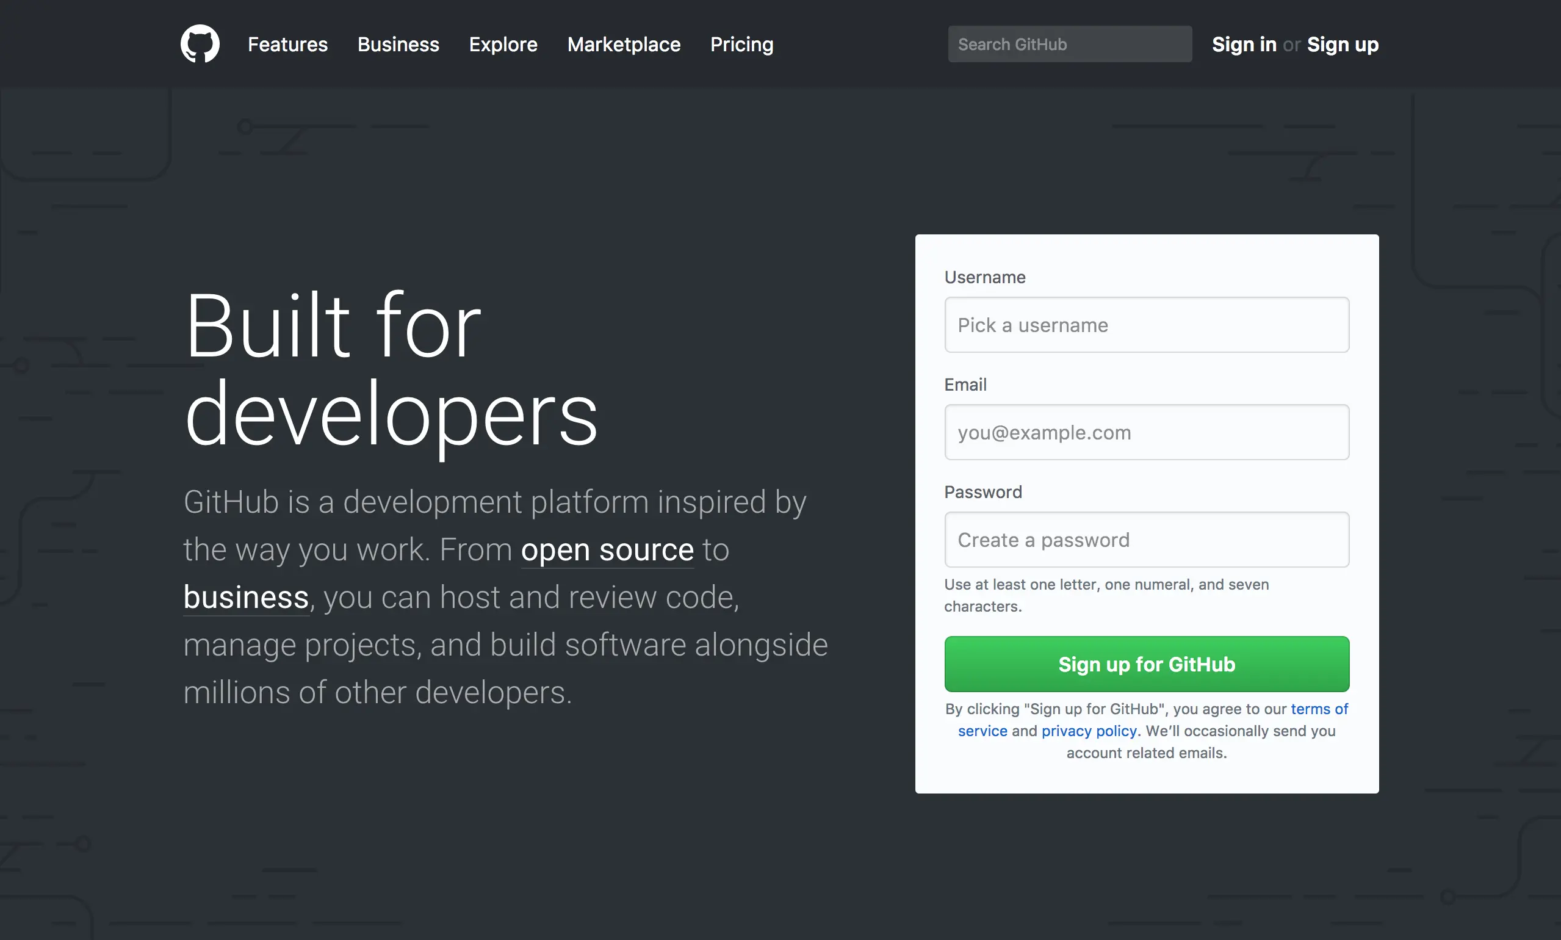1561x940 pixels.
Task: Open the terms of service link
Action: tap(1319, 709)
